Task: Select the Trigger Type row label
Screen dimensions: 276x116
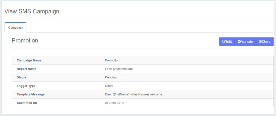Action: pyautogui.click(x=26, y=86)
